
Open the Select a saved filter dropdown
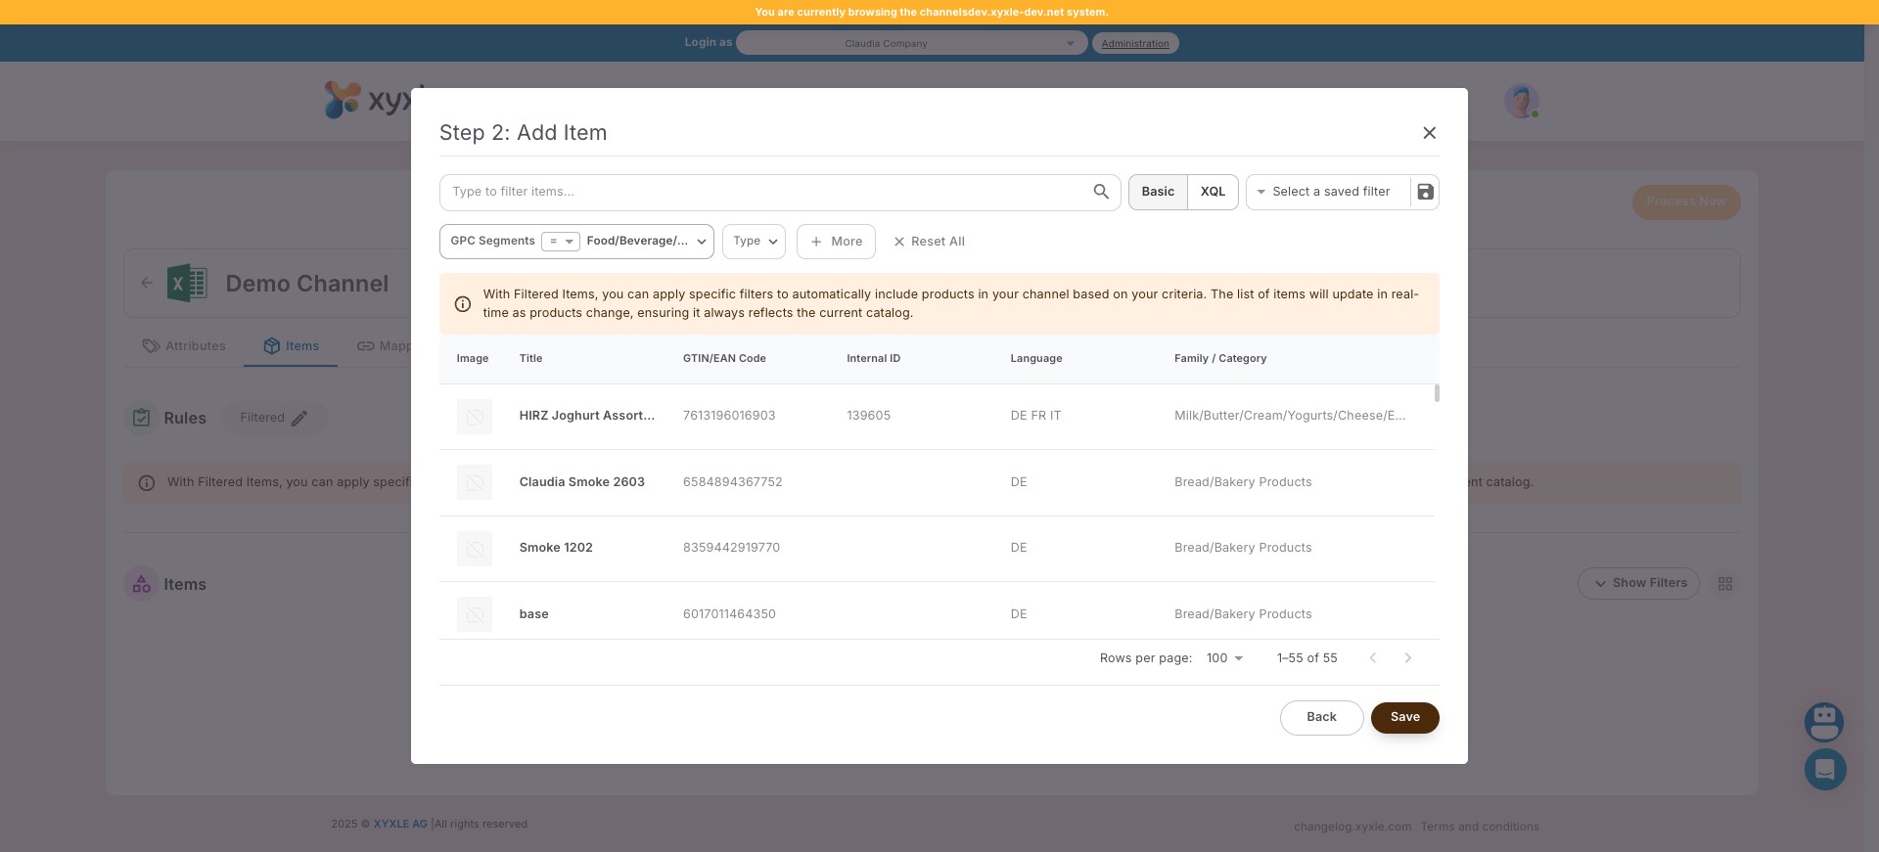click(1329, 192)
